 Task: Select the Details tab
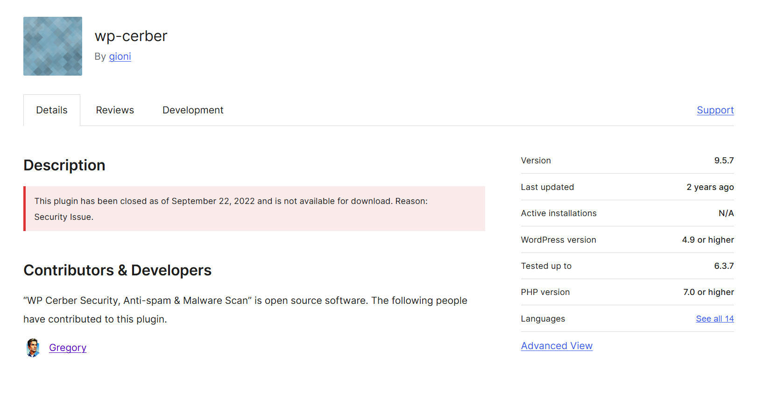[x=52, y=110]
